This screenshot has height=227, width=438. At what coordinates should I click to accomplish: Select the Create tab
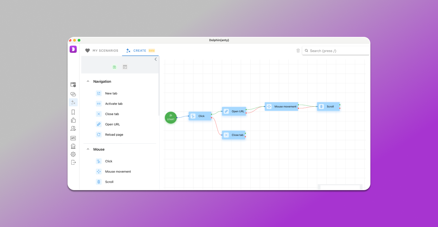140,51
